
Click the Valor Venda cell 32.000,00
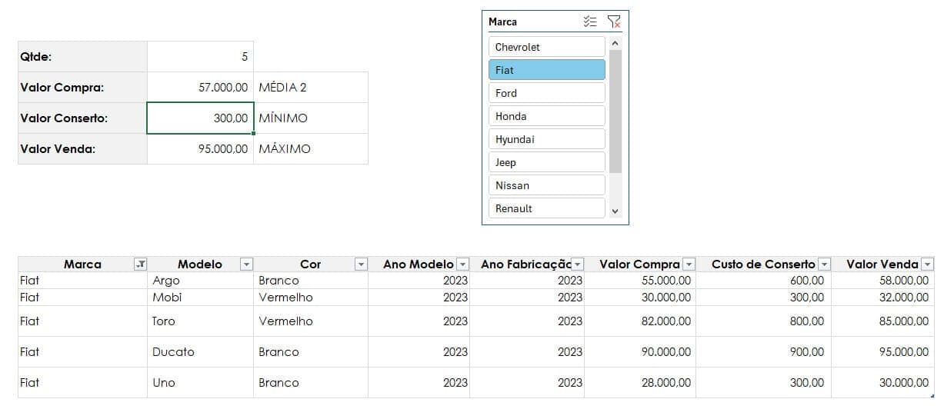pyautogui.click(x=884, y=298)
